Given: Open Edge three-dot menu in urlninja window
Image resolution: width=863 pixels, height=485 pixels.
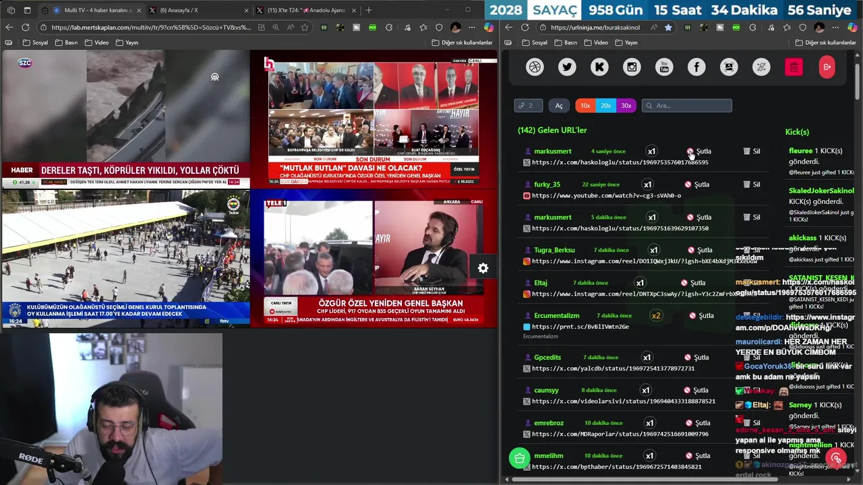Looking at the screenshot, I should (x=836, y=28).
